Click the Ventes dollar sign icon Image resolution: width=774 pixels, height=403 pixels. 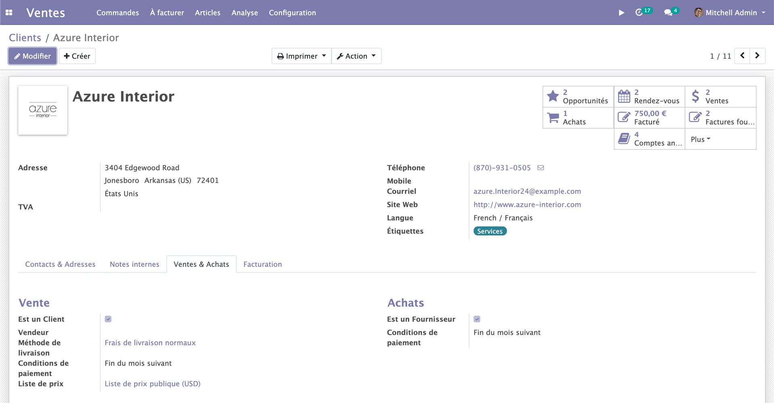pyautogui.click(x=695, y=96)
